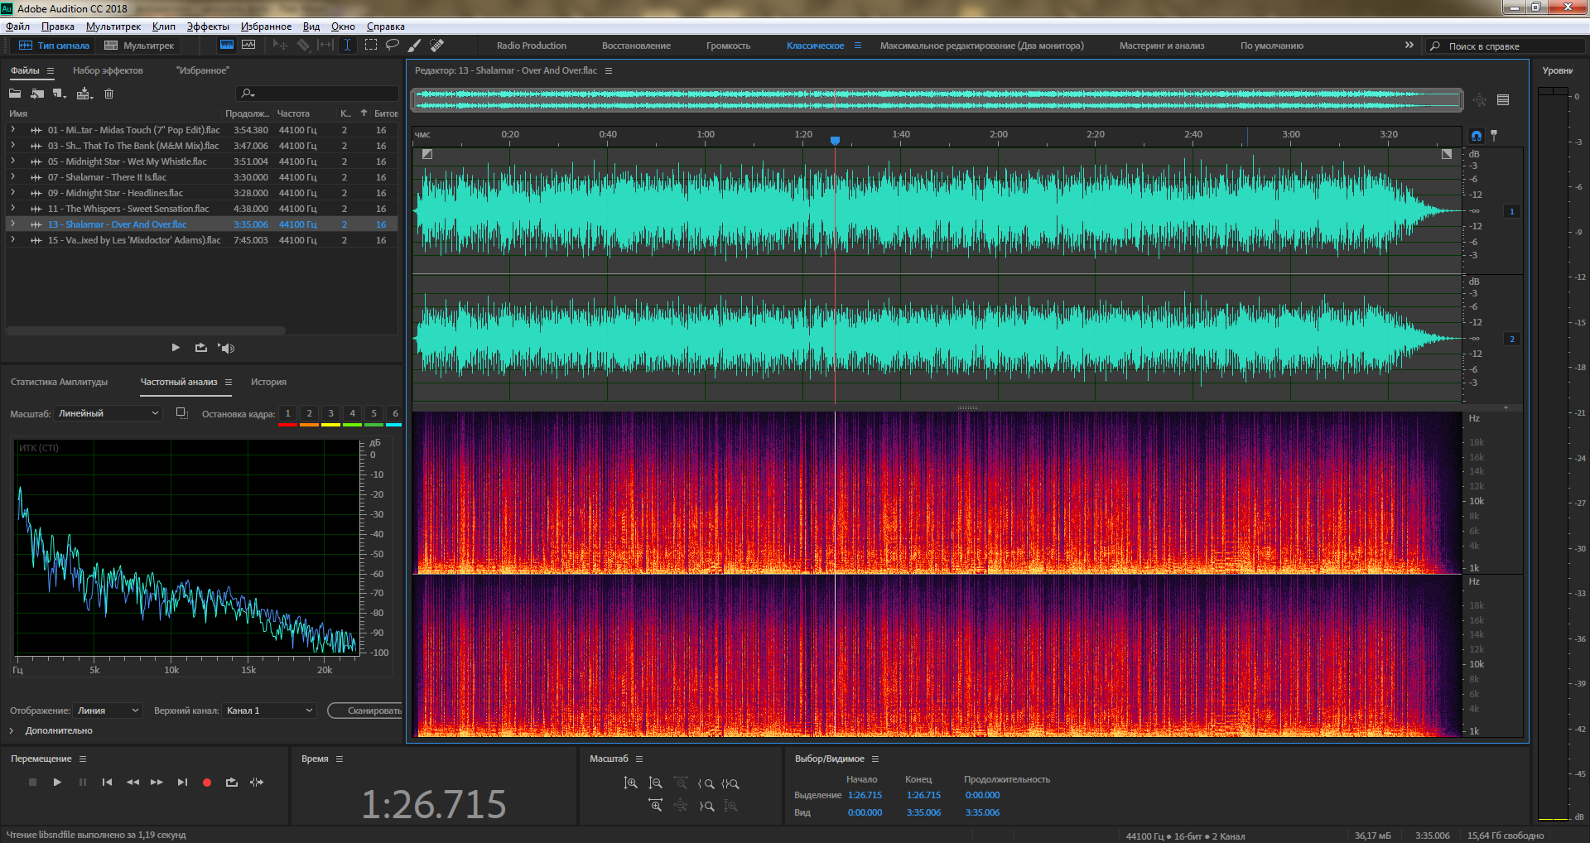Click the copy frequency data icon
The image size is (1590, 843).
pos(181,413)
